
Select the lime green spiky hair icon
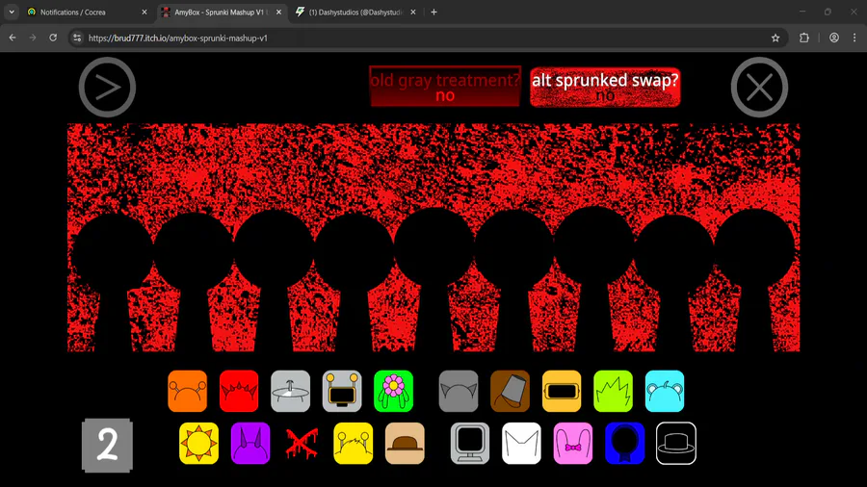pyautogui.click(x=613, y=391)
